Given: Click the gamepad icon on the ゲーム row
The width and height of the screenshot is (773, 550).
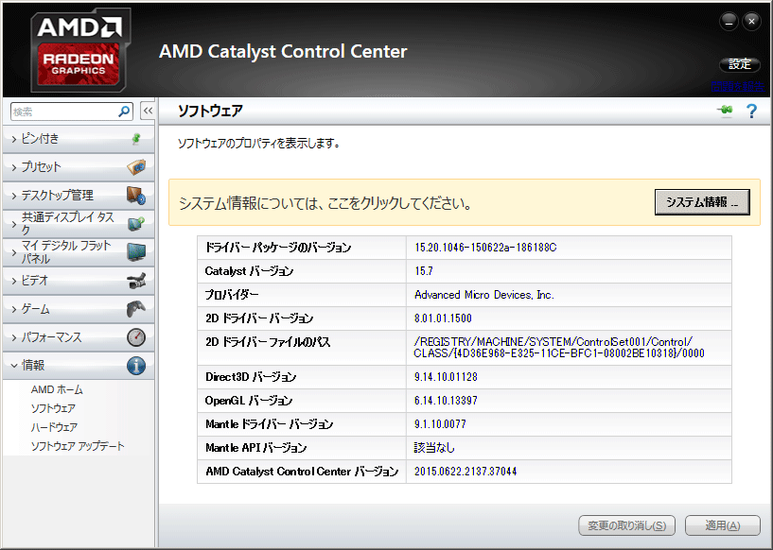Looking at the screenshot, I should (136, 309).
